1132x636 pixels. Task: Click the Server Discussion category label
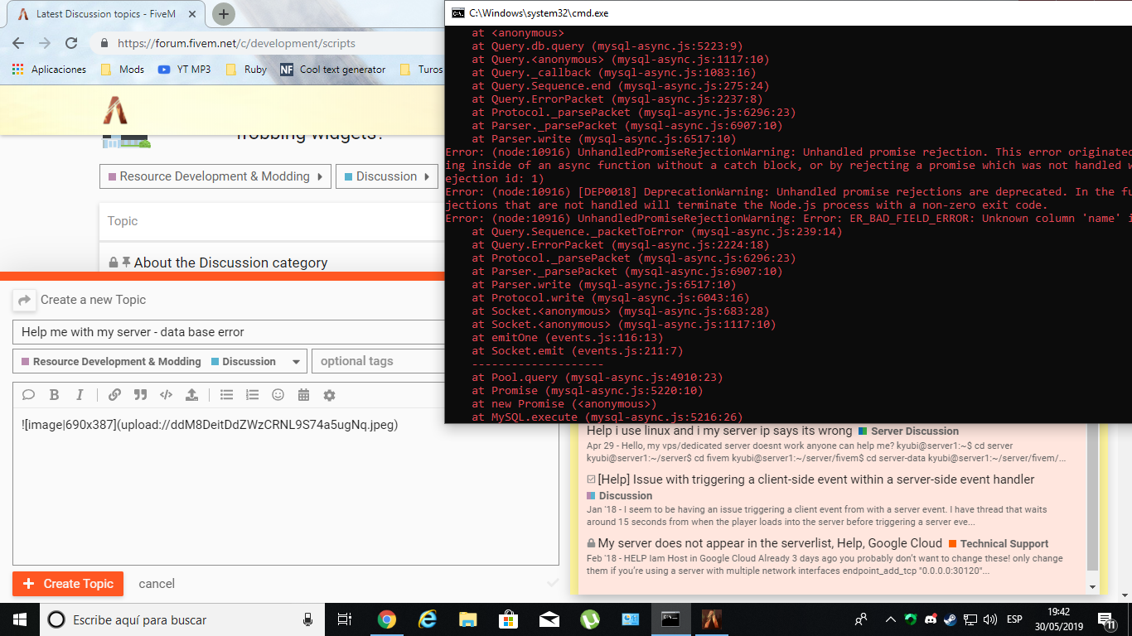(908, 431)
